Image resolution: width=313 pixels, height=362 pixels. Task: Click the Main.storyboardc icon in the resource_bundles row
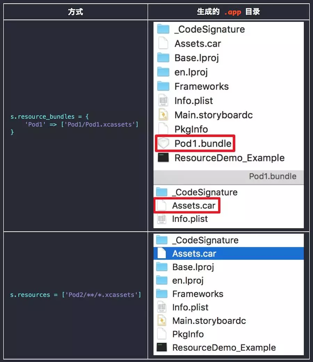tap(163, 115)
